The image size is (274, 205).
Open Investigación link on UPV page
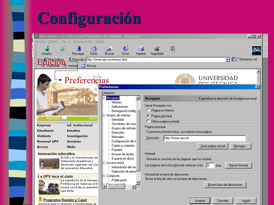(77, 136)
